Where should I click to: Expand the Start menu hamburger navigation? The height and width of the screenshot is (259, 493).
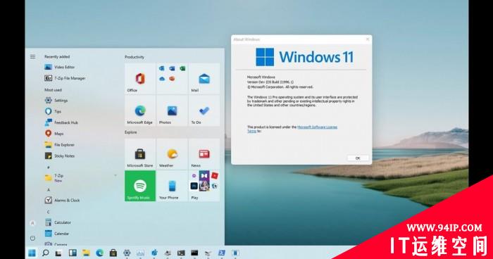(x=32, y=56)
